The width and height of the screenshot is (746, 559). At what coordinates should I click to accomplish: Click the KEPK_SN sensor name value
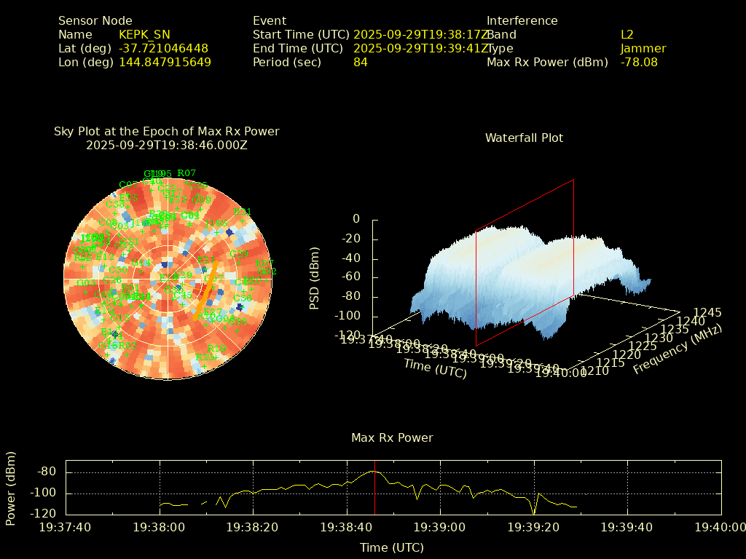point(144,34)
